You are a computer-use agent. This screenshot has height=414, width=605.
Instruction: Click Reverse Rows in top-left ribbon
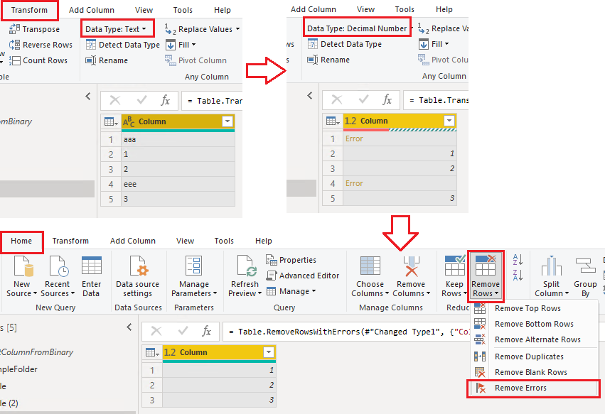tap(41, 45)
